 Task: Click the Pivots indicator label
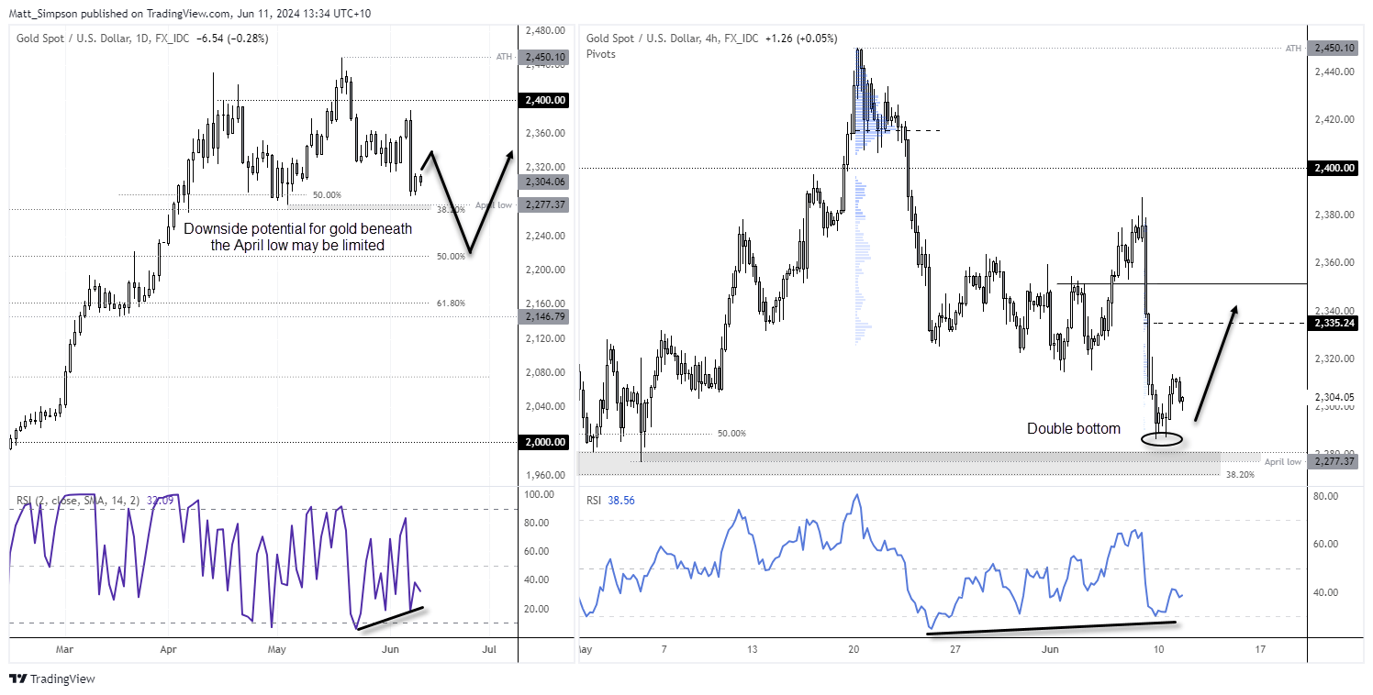(600, 54)
